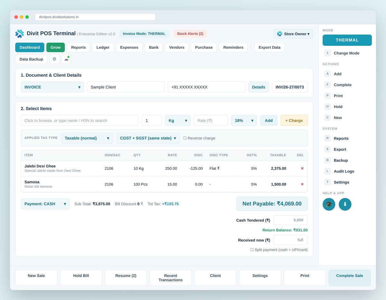Click the Export Data button

[x=270, y=47]
